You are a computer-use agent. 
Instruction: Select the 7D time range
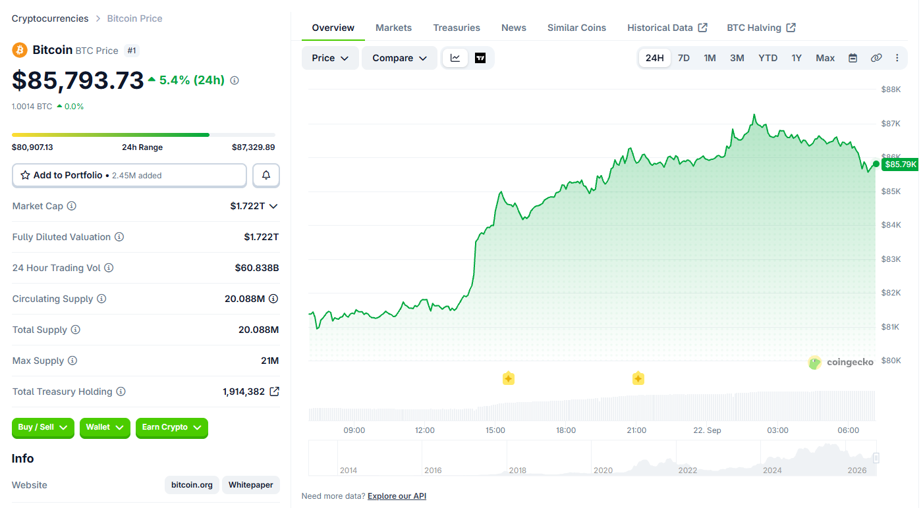tap(684, 58)
